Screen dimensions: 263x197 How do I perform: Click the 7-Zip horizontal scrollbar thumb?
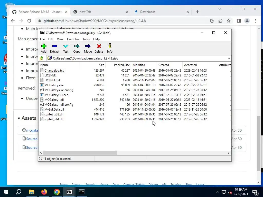pyautogui.click(x=80, y=153)
